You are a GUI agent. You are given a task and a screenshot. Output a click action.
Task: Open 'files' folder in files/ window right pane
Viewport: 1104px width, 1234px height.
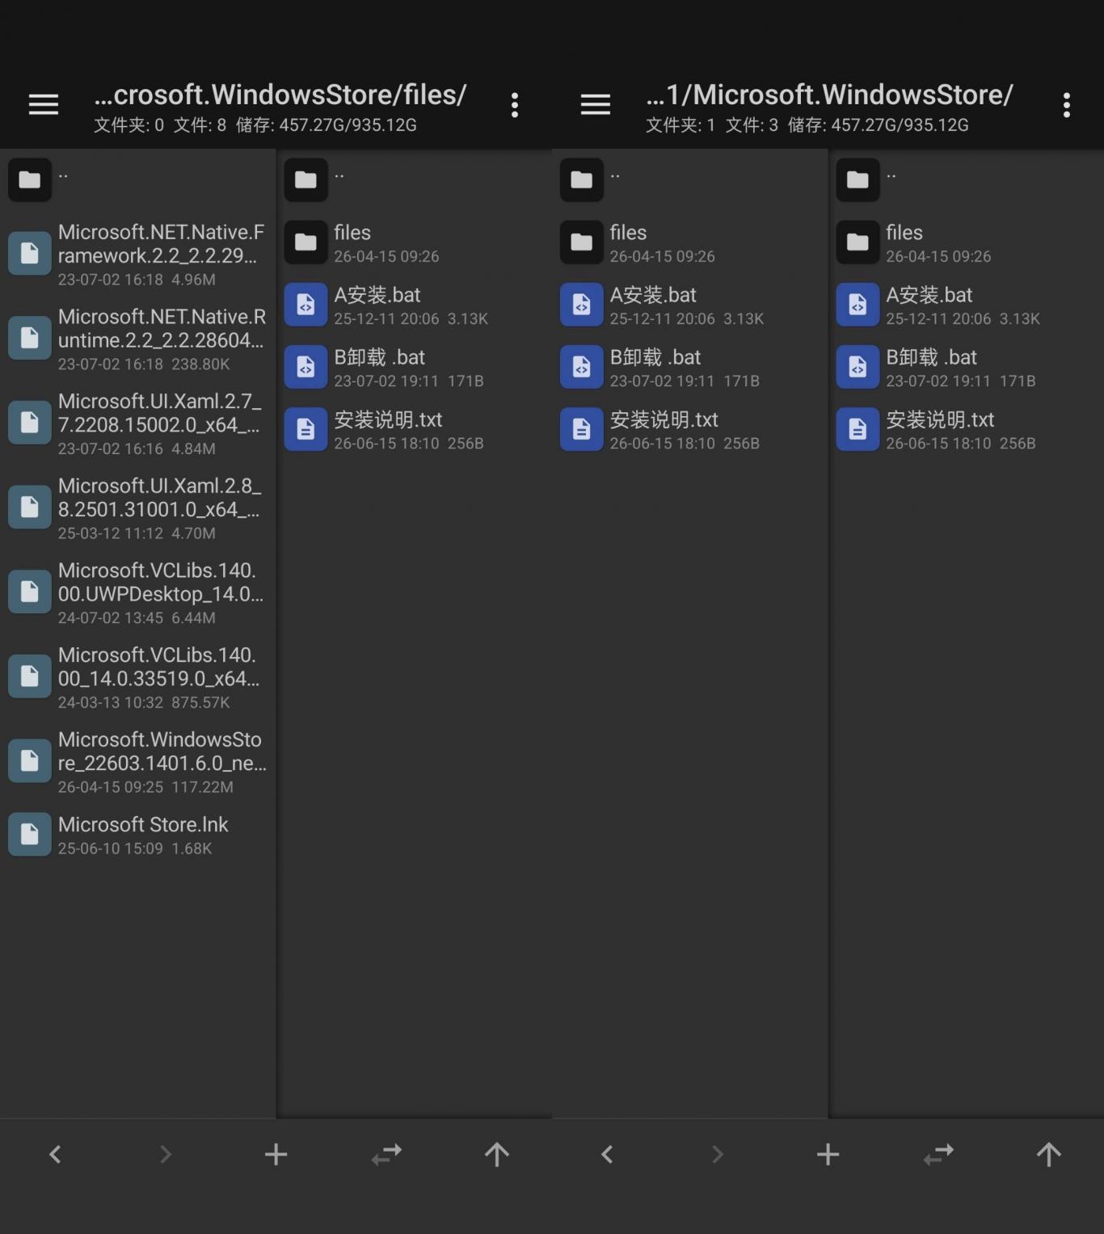click(414, 242)
